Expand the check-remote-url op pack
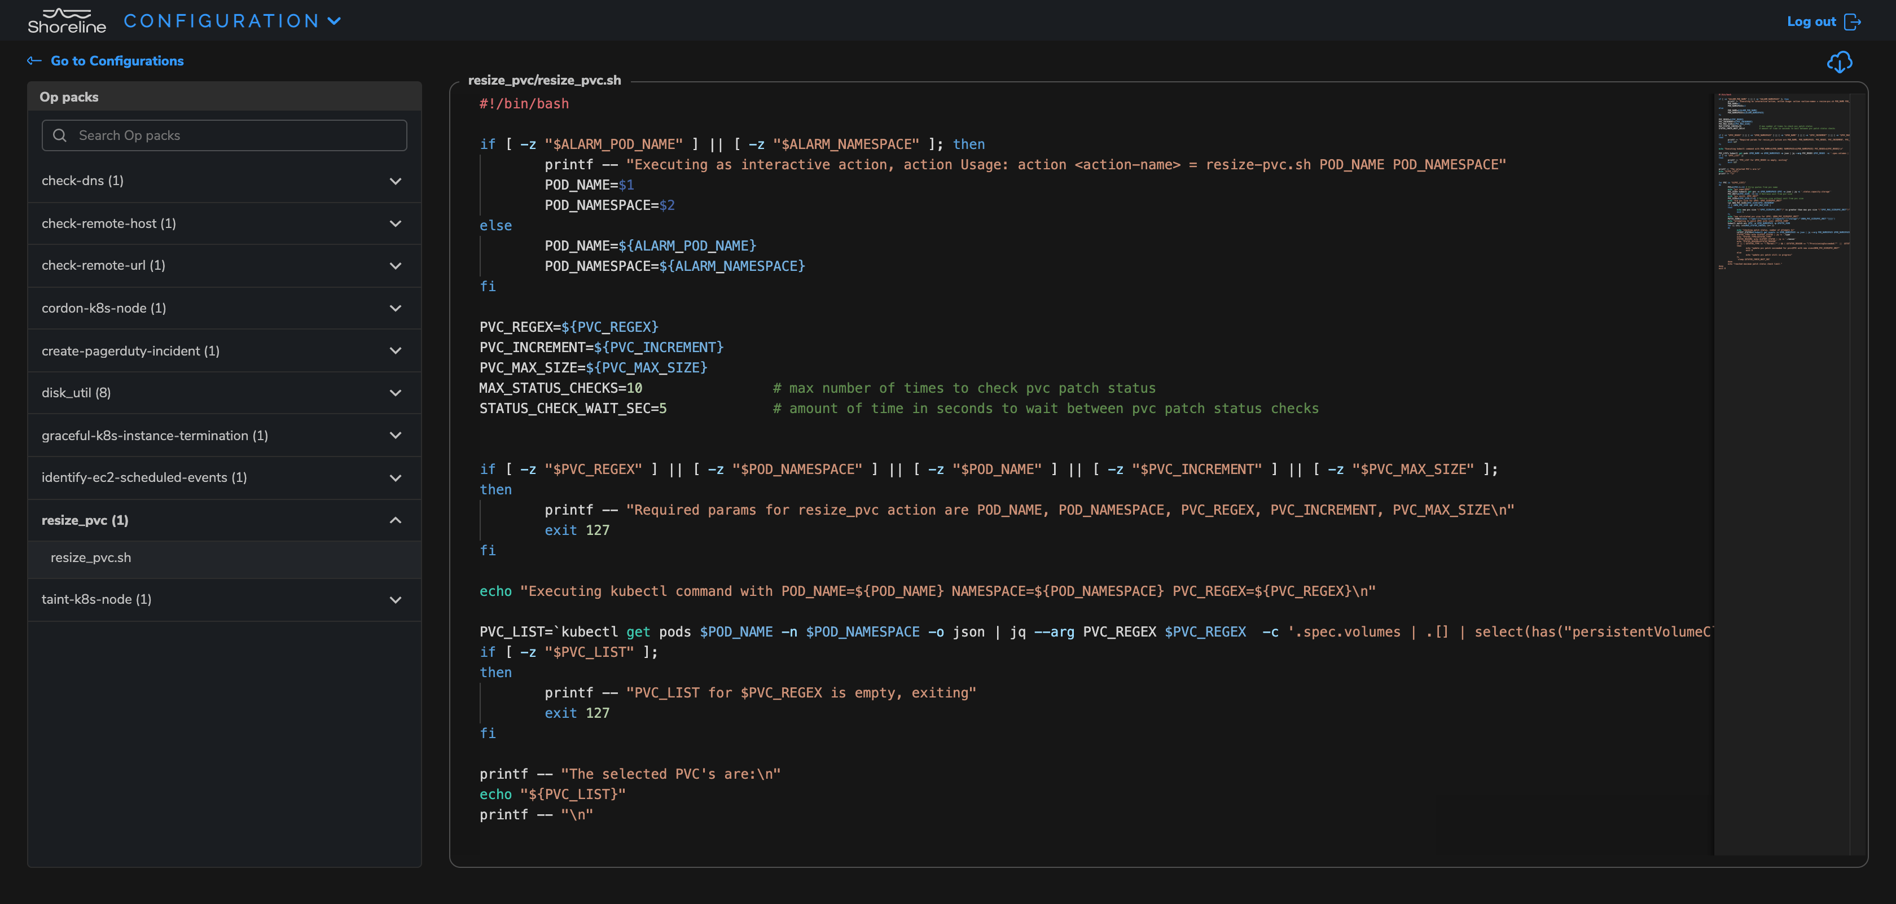Viewport: 1896px width, 904px height. 395,266
